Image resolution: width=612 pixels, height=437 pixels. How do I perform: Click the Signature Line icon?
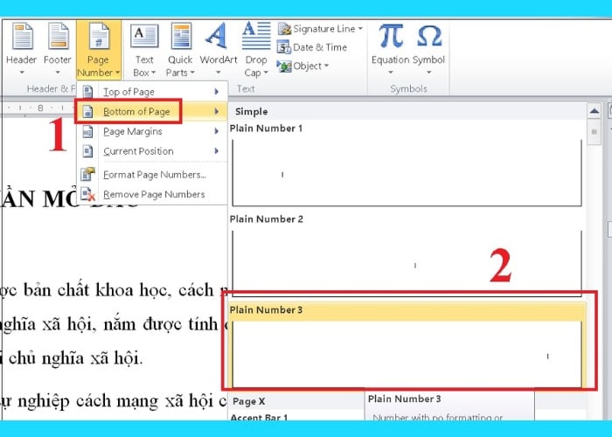[284, 29]
